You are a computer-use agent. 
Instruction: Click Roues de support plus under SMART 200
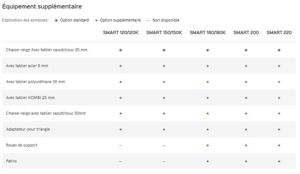tap(246, 145)
